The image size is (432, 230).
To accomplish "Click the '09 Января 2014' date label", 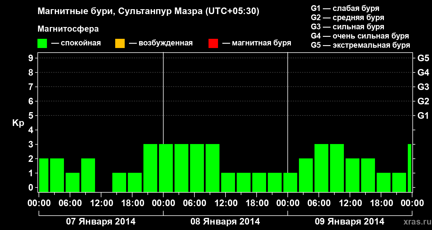I will [350, 222].
